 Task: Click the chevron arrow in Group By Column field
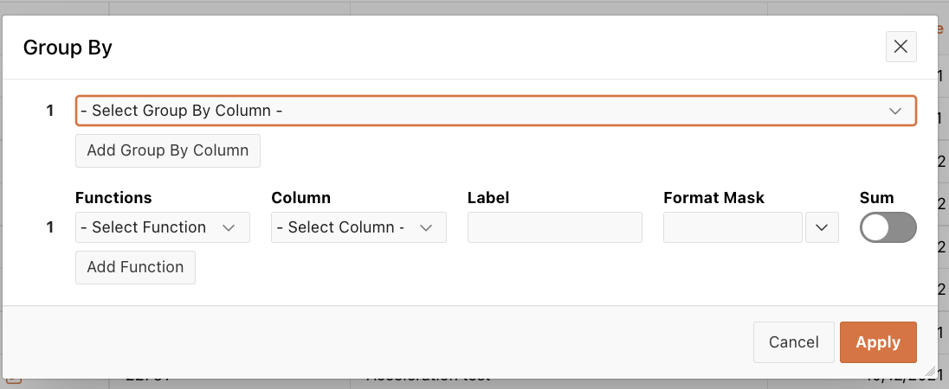coord(895,111)
